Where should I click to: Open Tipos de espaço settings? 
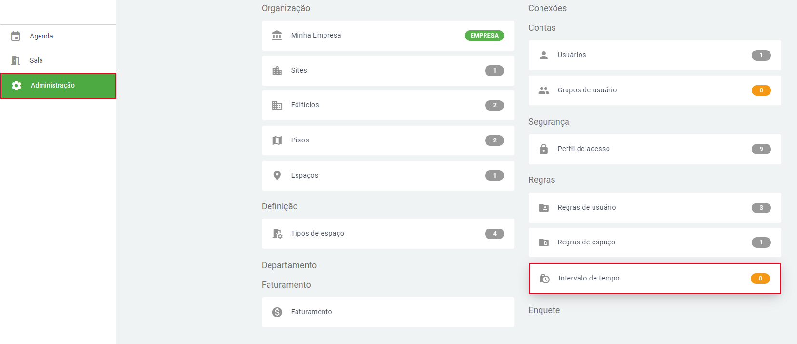tap(388, 234)
